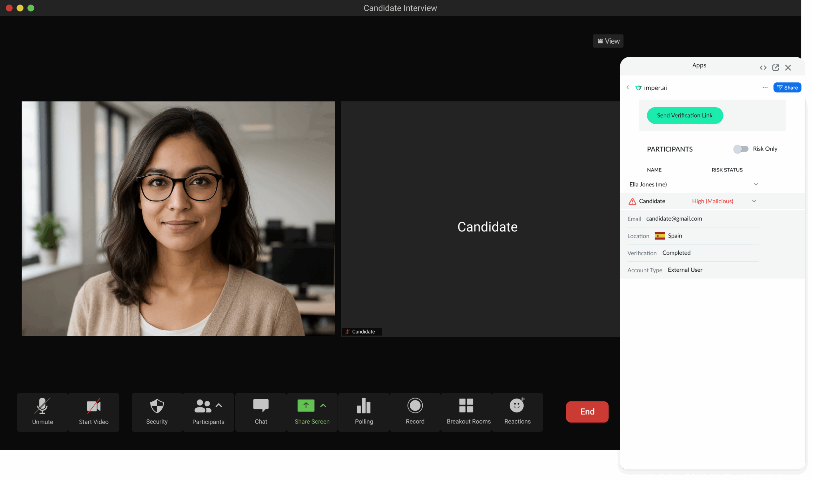The width and height of the screenshot is (813, 480).
Task: Expand Ella Jones participant row
Action: click(x=756, y=185)
